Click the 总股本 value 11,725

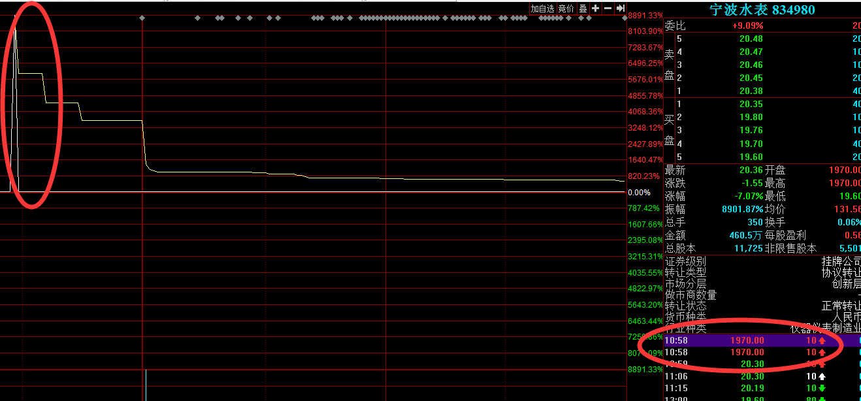coord(748,248)
